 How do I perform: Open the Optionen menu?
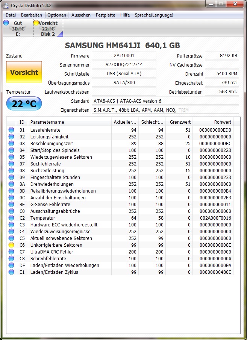[57, 15]
